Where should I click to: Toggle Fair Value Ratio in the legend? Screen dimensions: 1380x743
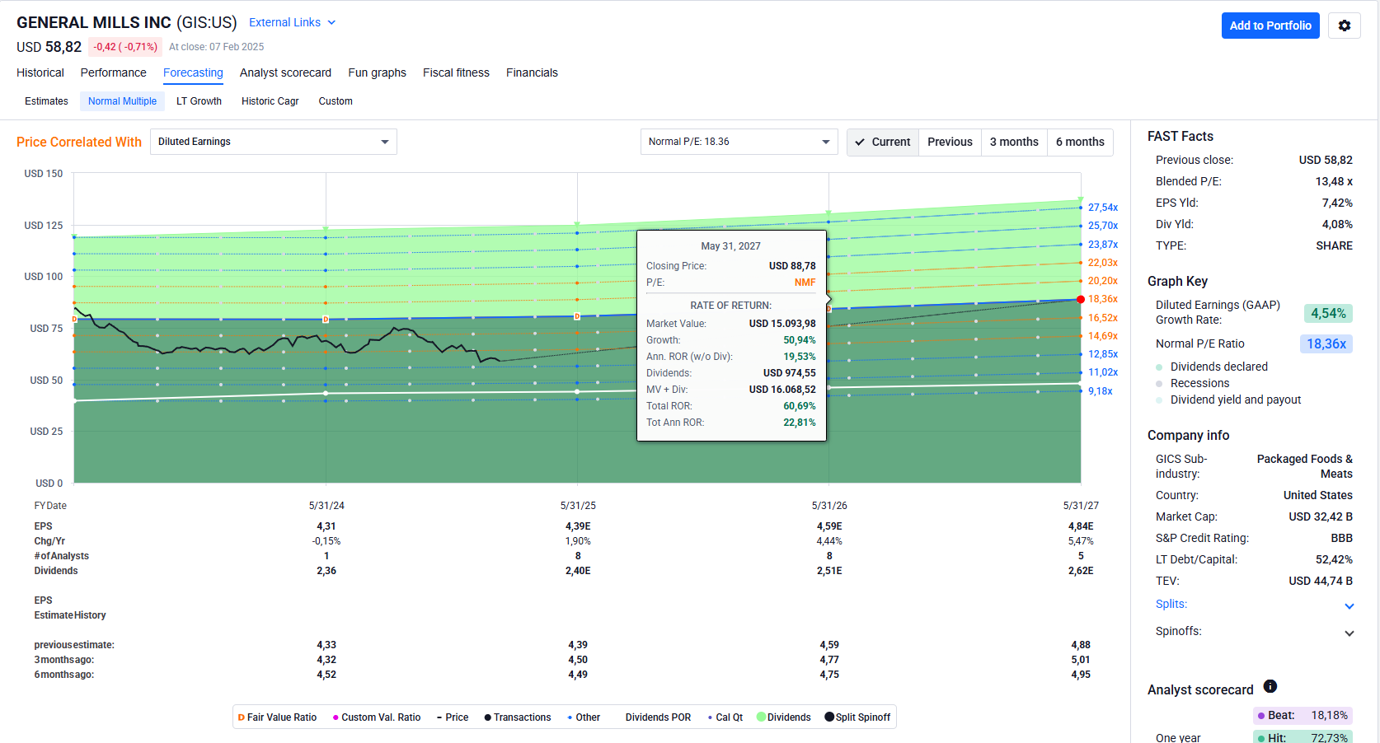(x=277, y=717)
